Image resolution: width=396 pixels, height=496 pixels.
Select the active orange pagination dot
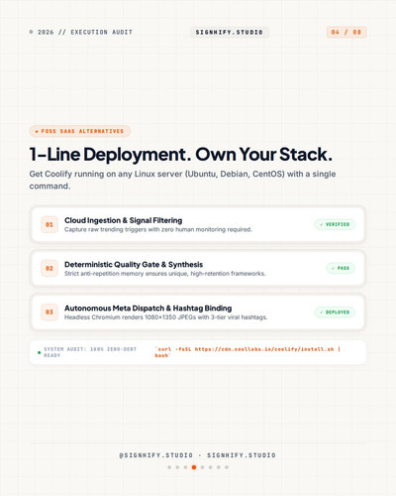coord(194,467)
